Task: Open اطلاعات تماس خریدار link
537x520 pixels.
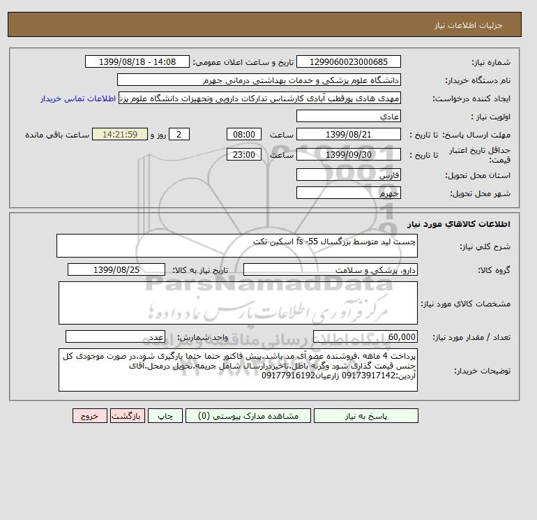Action: coord(77,98)
